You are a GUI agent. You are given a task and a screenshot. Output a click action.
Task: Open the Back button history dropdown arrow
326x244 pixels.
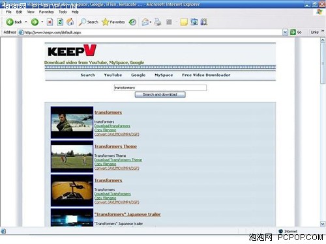pyautogui.click(x=26, y=22)
